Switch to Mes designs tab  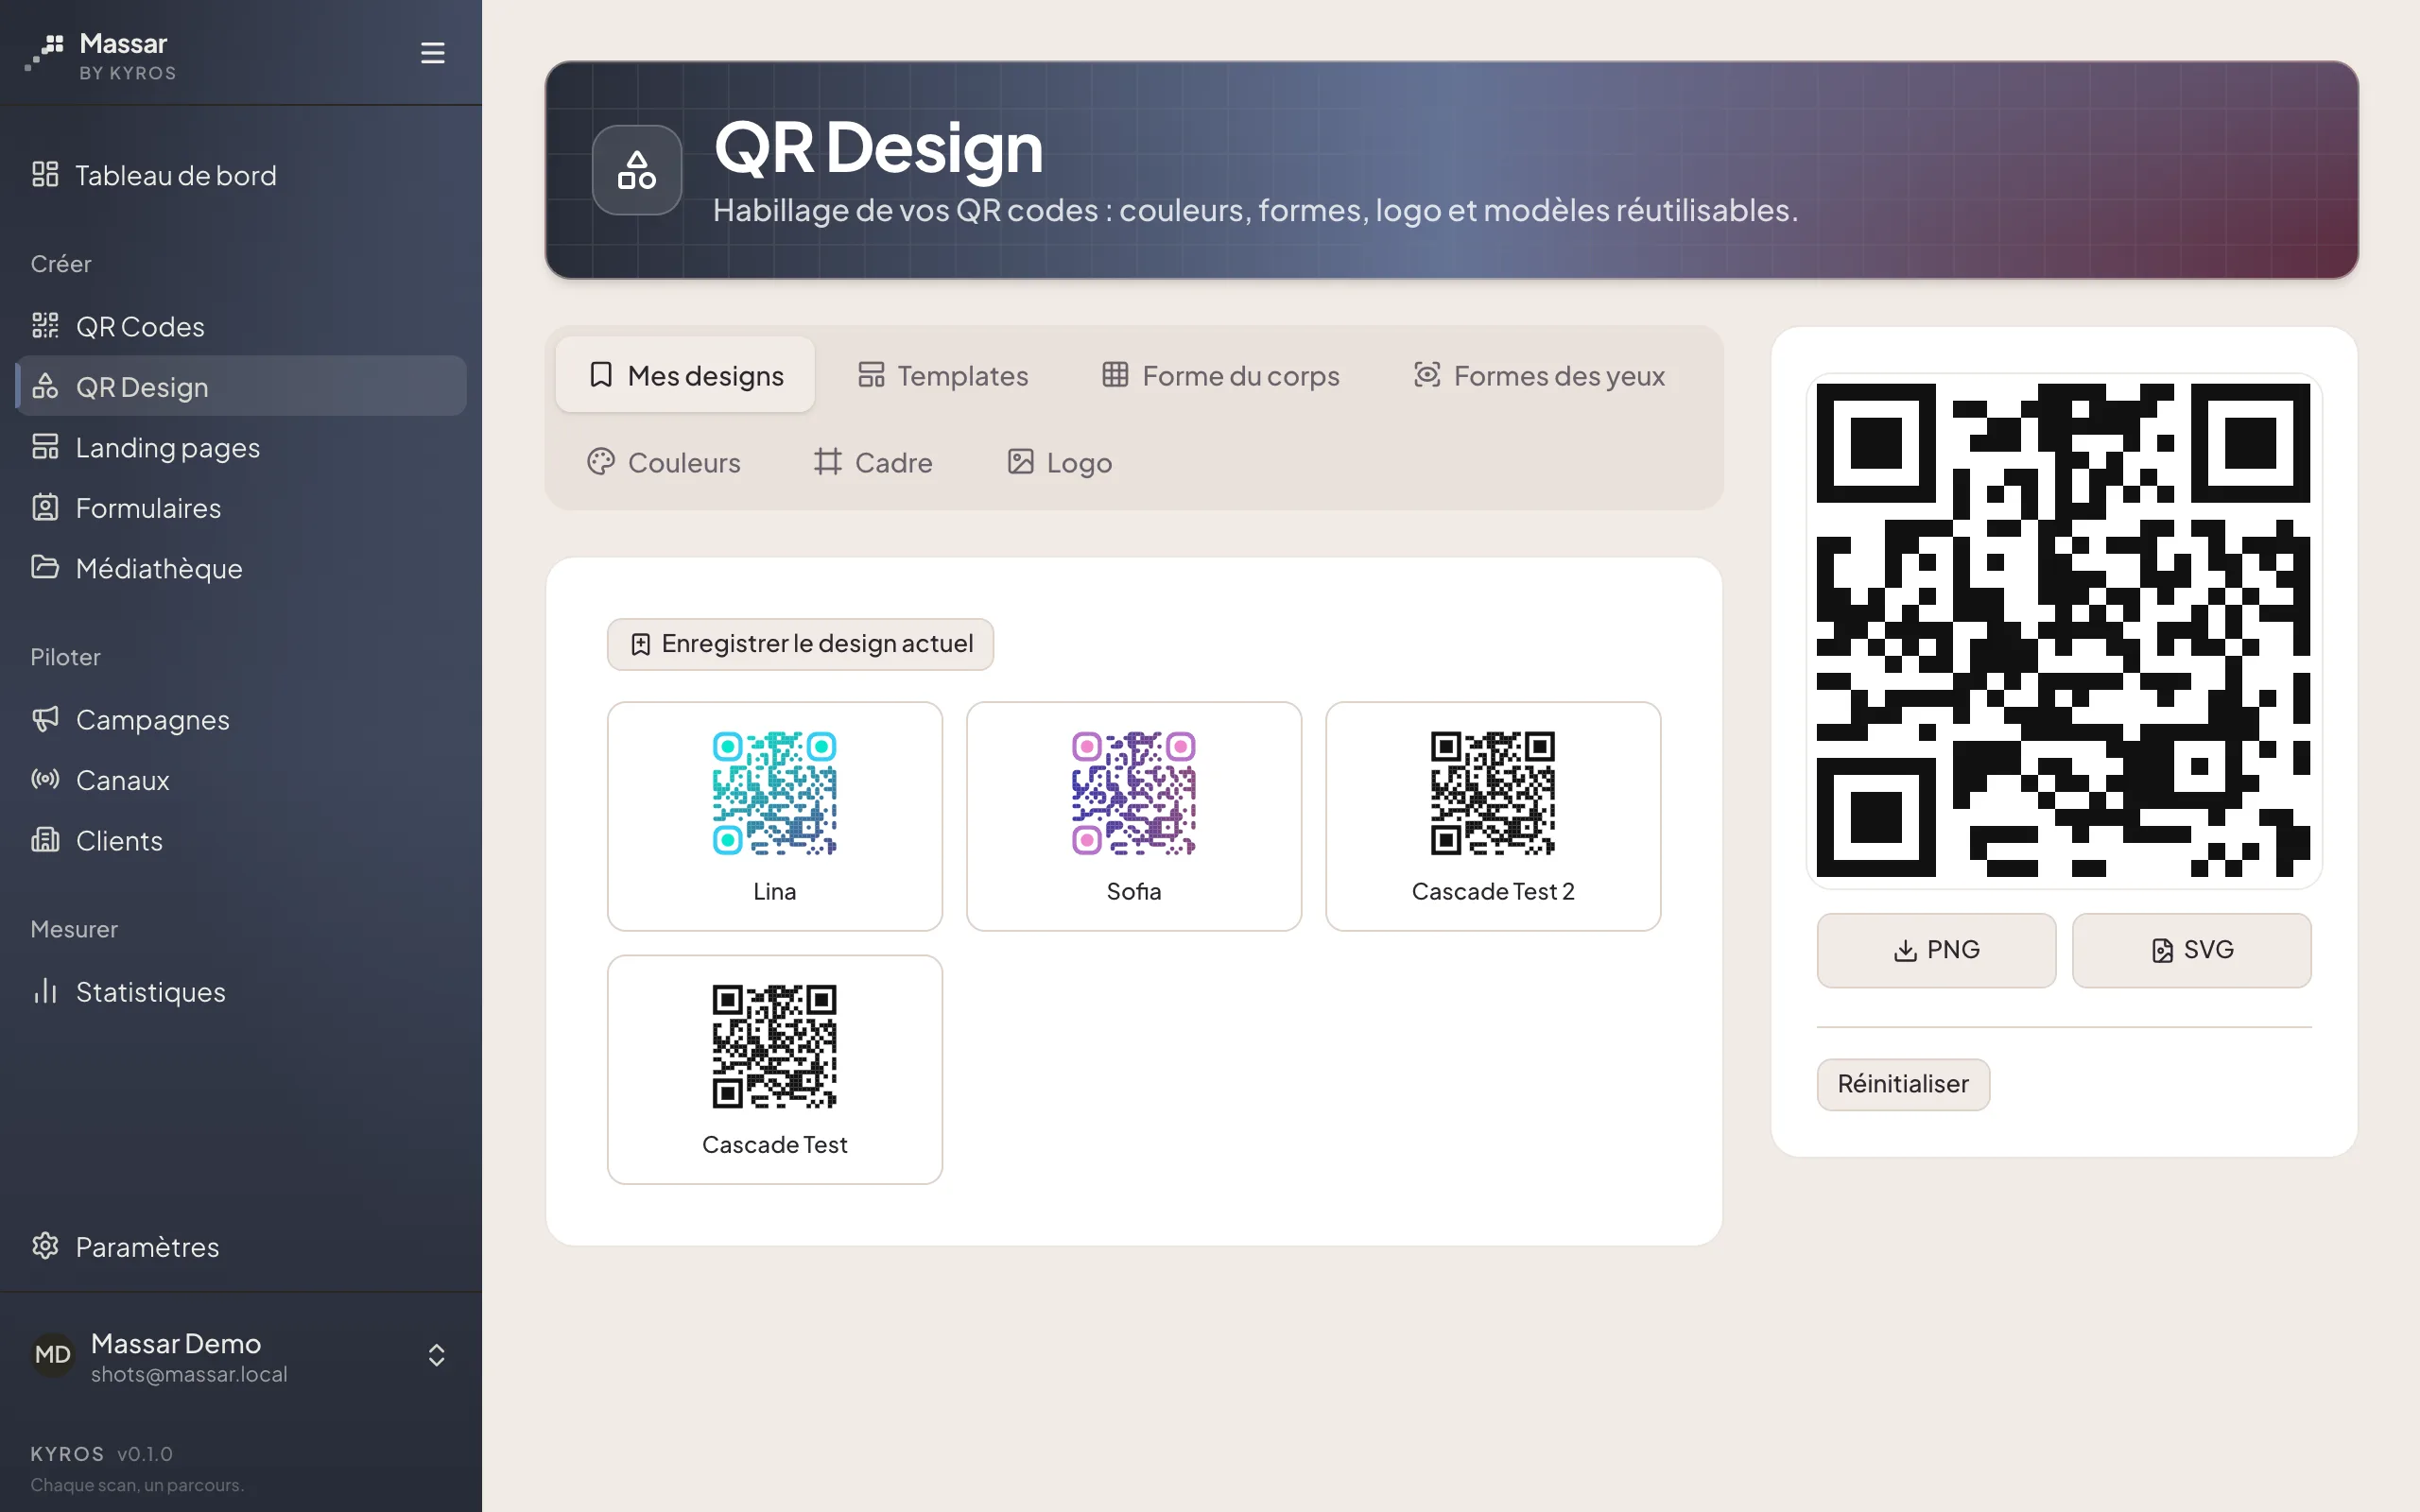(685, 375)
